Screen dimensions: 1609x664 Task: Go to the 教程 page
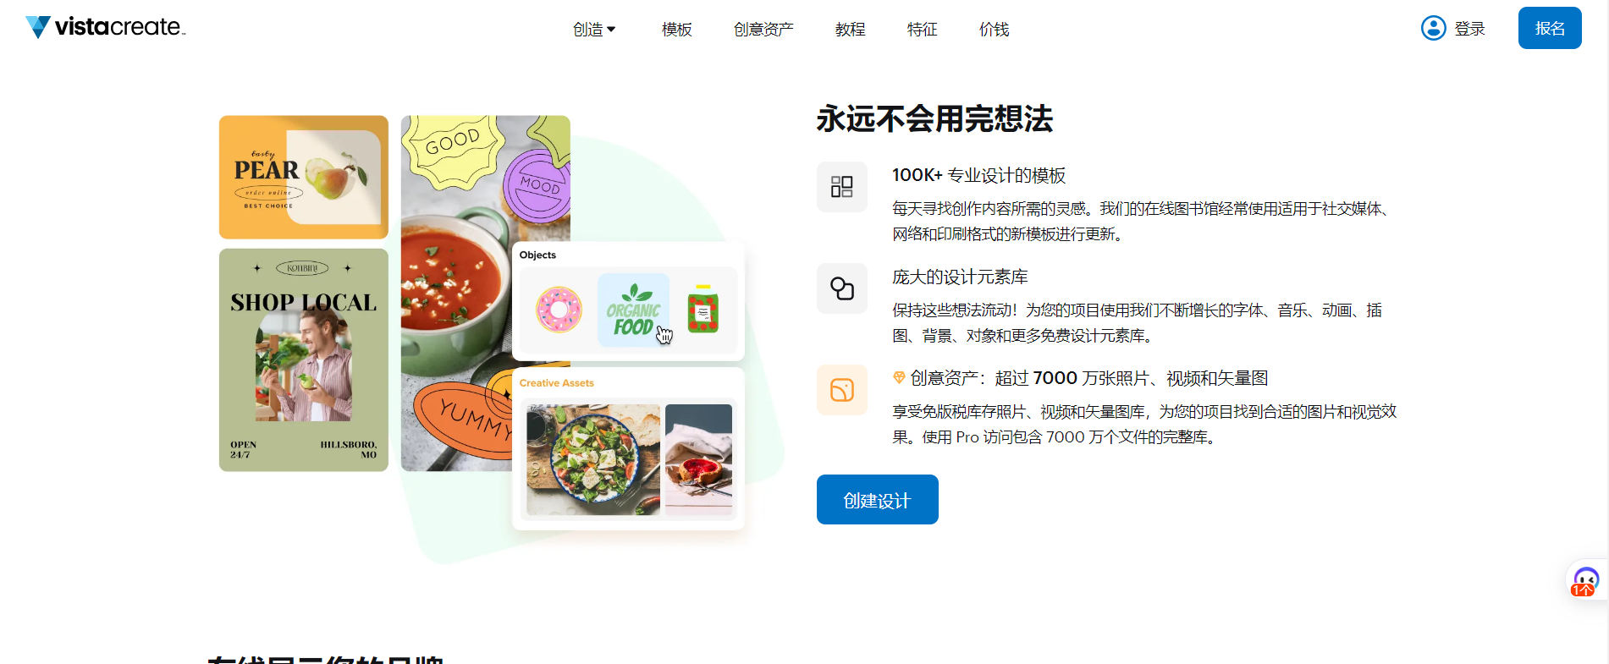(850, 30)
